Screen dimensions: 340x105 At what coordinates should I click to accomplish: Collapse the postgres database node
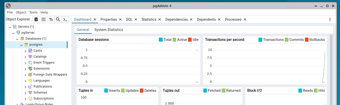pos(21,45)
